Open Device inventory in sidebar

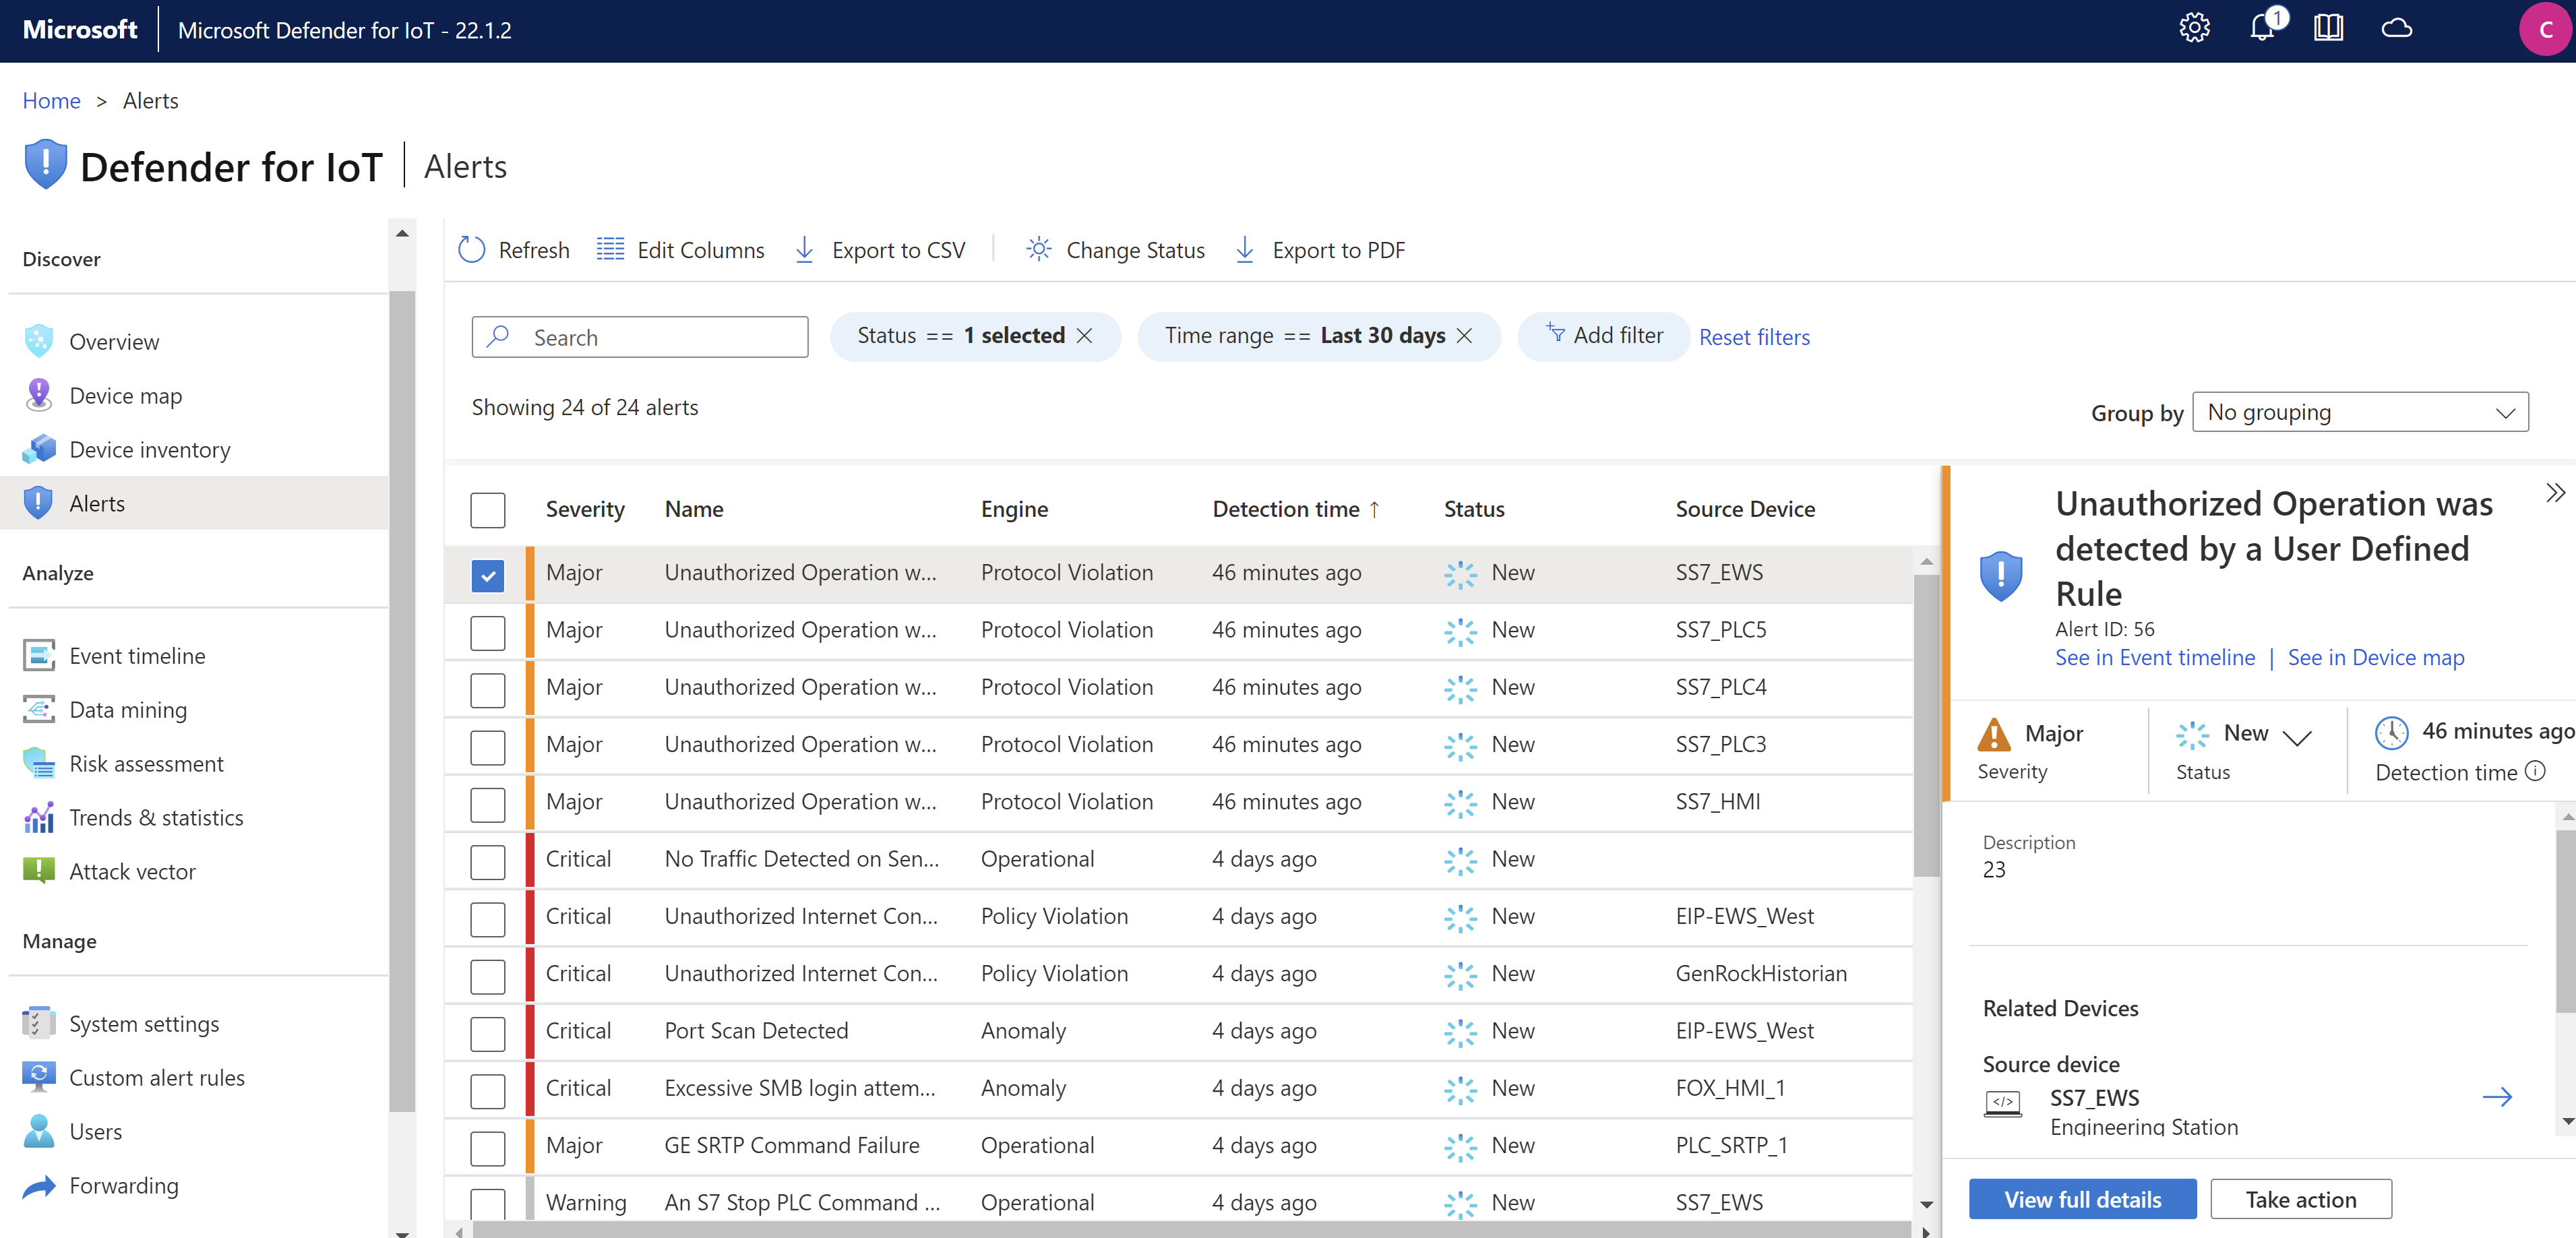[149, 450]
